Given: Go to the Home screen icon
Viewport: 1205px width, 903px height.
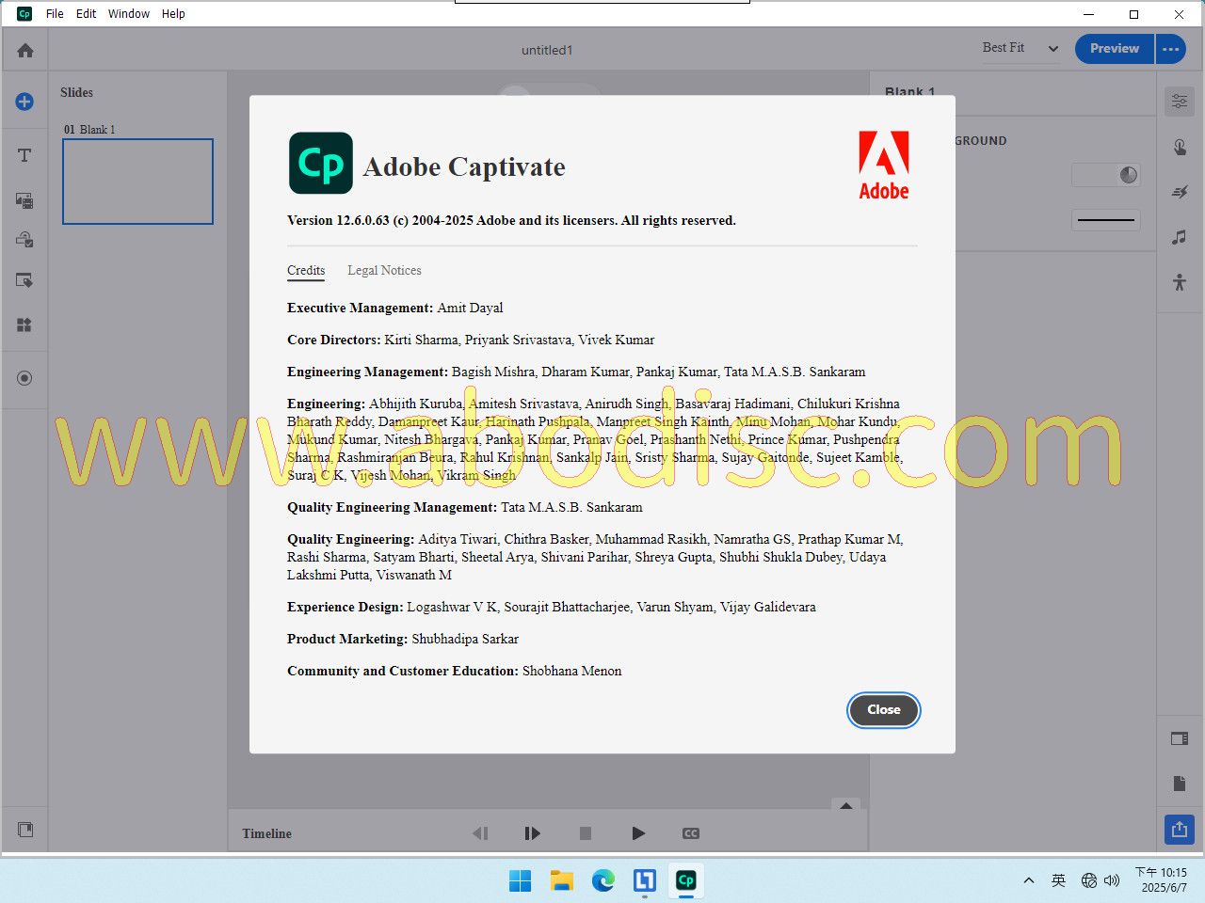Looking at the screenshot, I should point(25,50).
